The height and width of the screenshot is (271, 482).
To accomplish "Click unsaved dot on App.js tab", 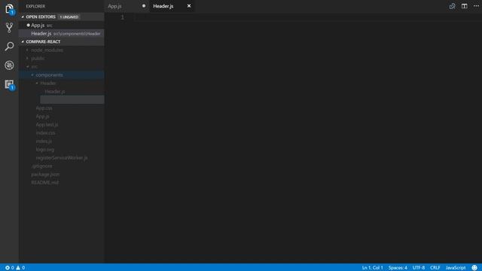I will 144,6.
